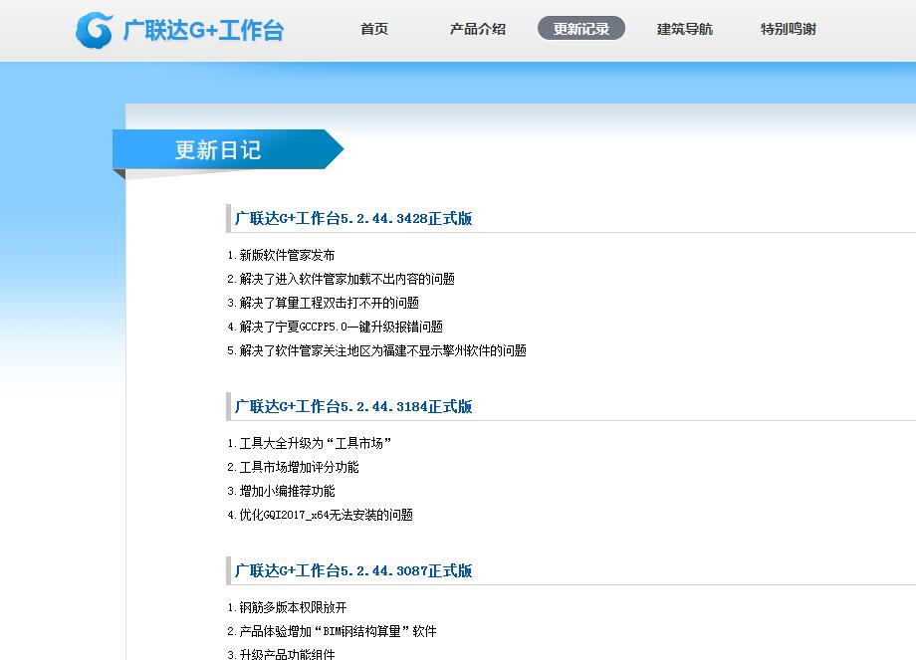This screenshot has width=916, height=660.
Task: Select version heading 5.2.44.3184正式版
Action: click(353, 406)
